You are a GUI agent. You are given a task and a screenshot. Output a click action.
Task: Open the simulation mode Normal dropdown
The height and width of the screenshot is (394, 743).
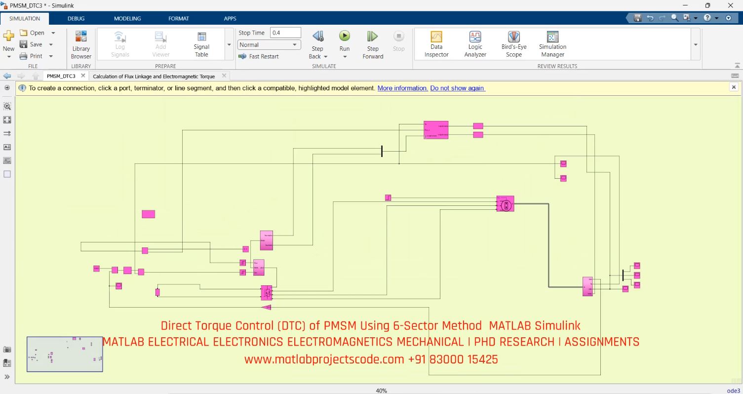[x=269, y=45]
